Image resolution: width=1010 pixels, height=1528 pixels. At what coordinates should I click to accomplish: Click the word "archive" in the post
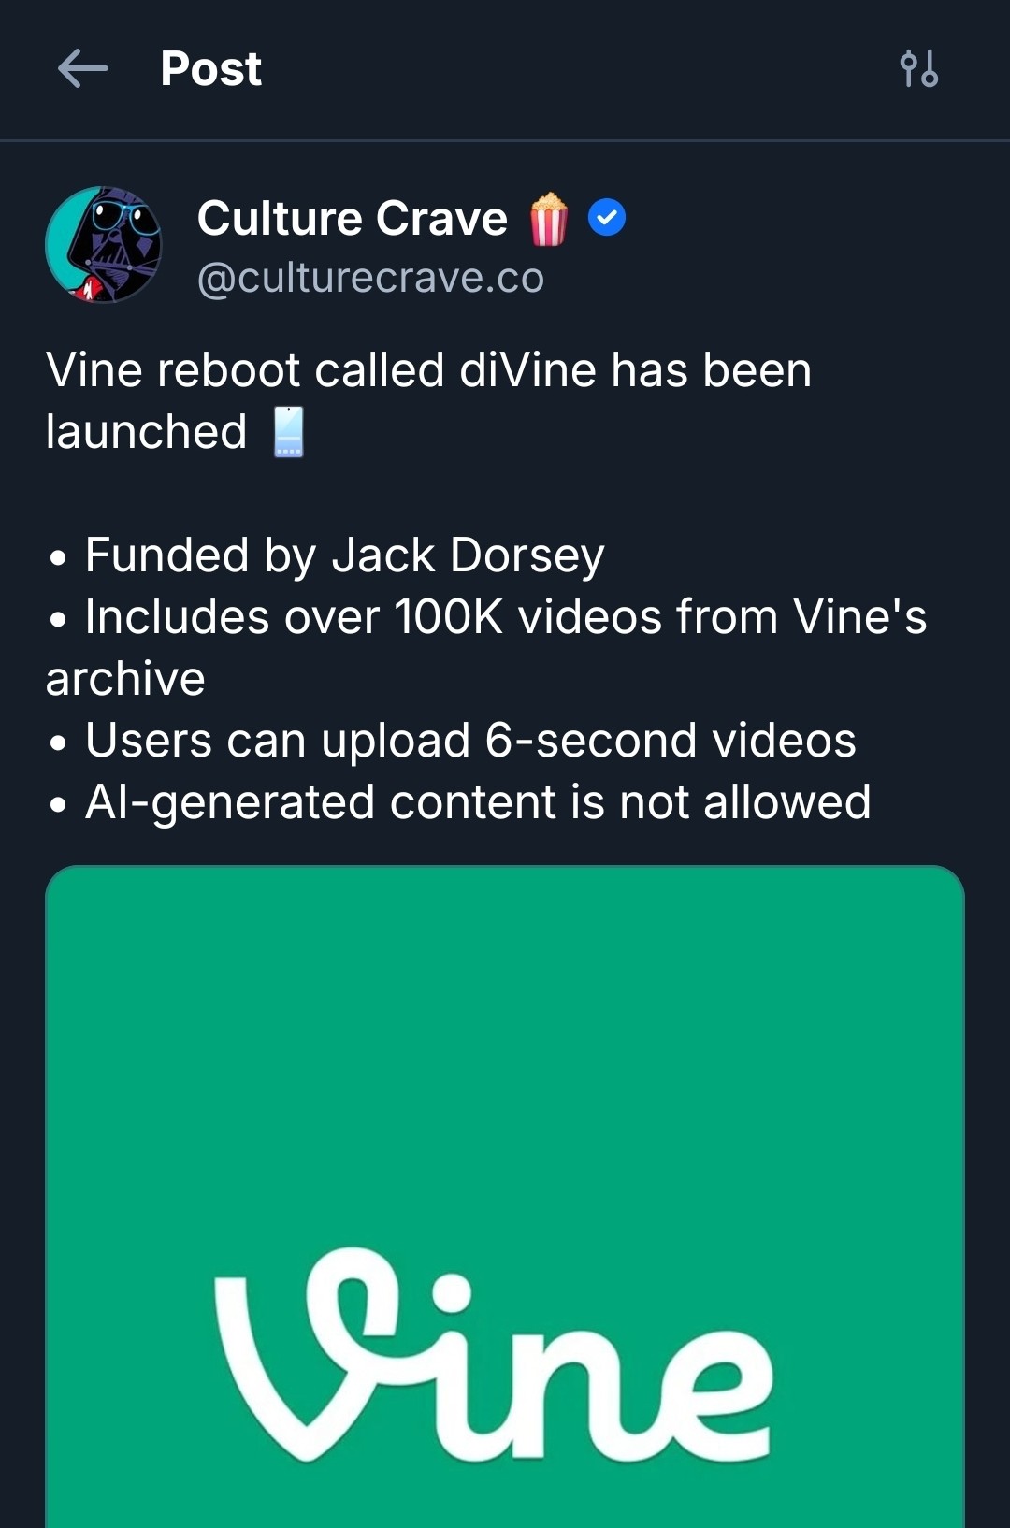click(x=125, y=679)
